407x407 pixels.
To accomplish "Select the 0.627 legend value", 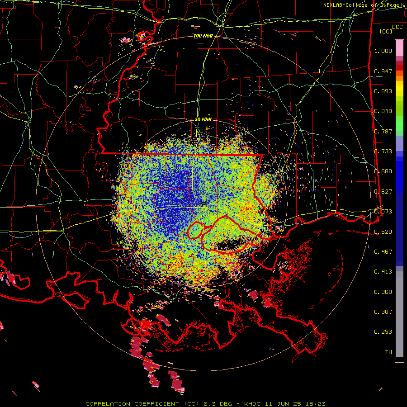I will point(383,192).
